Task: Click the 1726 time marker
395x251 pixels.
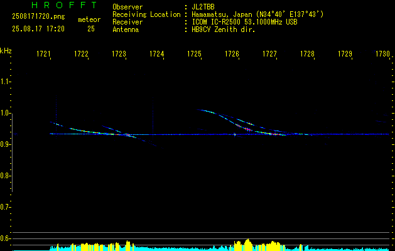Action: pyautogui.click(x=232, y=54)
